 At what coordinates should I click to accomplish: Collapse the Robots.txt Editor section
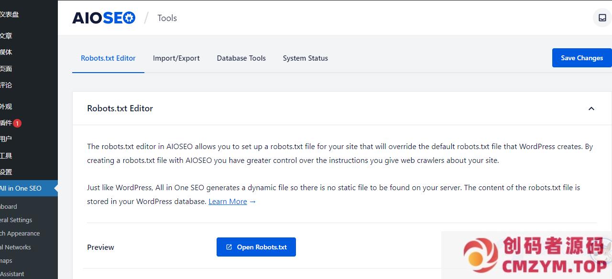(x=591, y=108)
